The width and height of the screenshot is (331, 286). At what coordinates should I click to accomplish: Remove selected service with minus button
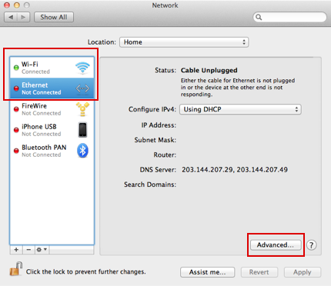pyautogui.click(x=28, y=250)
